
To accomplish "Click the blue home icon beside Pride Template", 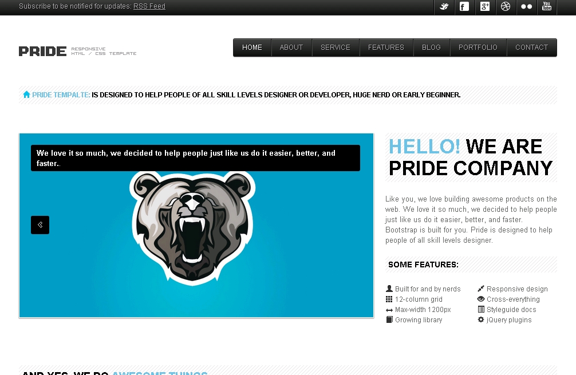I will 26,94.
